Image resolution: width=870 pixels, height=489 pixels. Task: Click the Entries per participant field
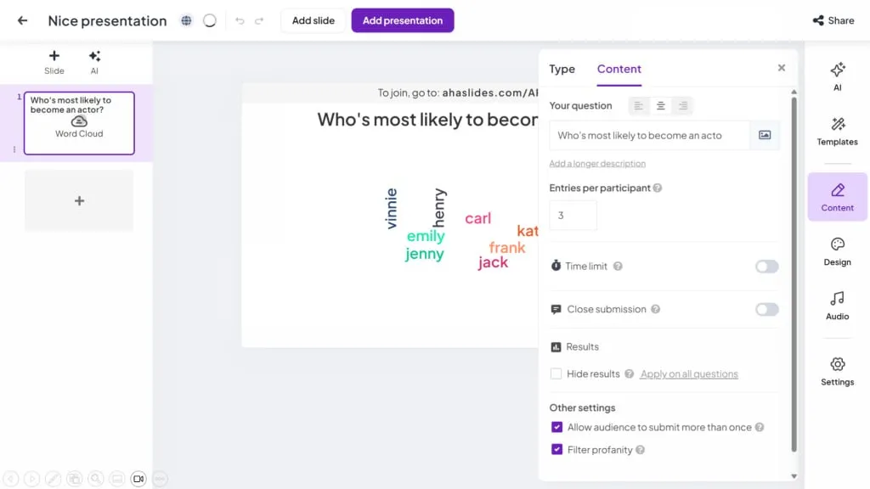coord(573,216)
